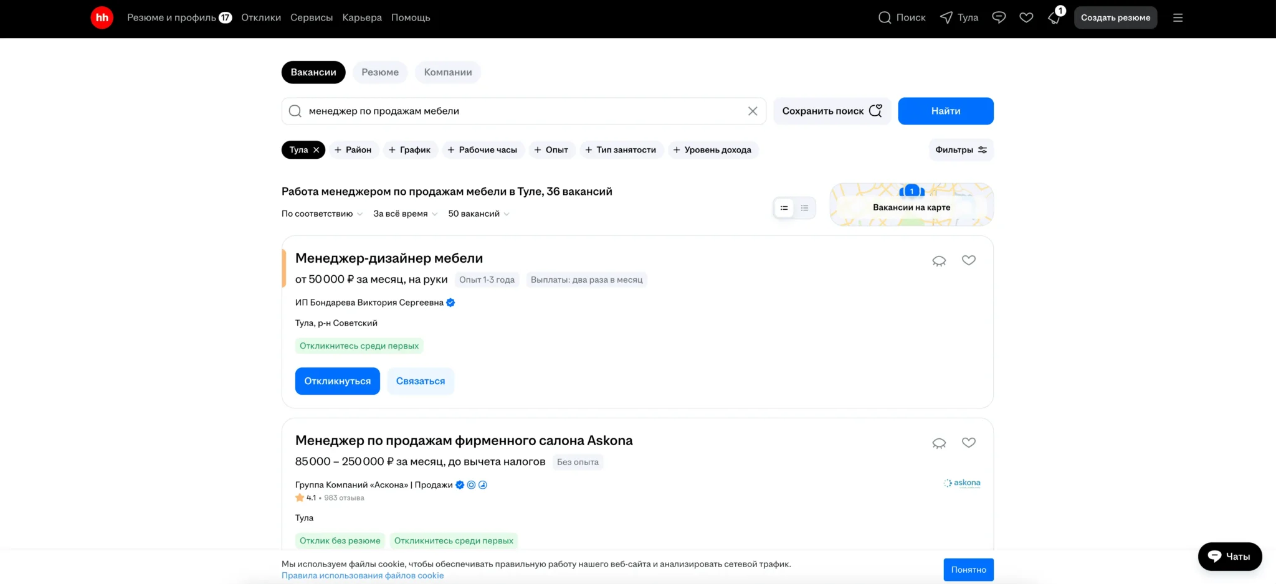Expand the За всё время period dropdown
This screenshot has width=1276, height=584.
pyautogui.click(x=405, y=214)
